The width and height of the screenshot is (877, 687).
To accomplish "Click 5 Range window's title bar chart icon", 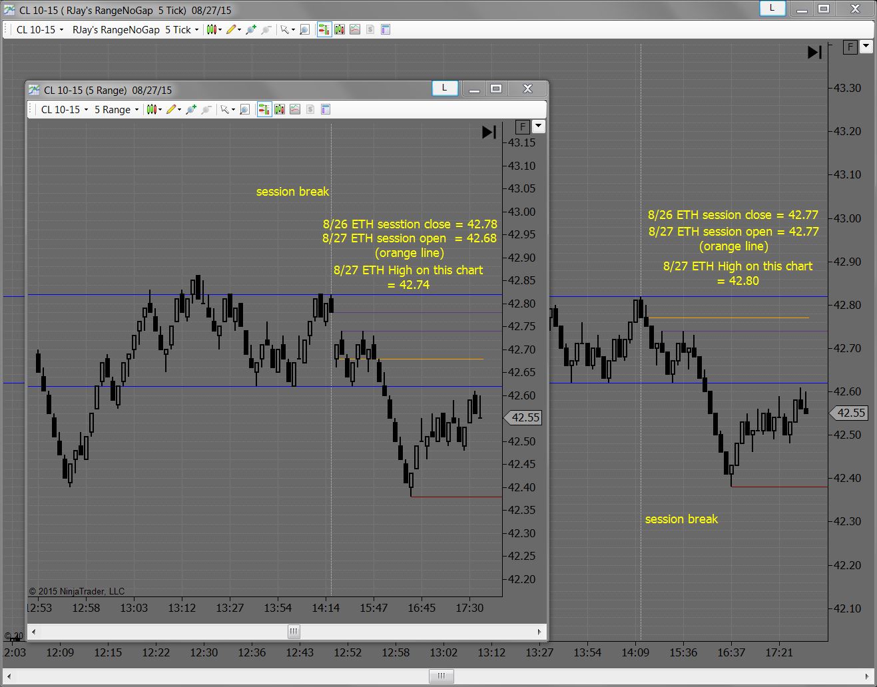I will (34, 90).
